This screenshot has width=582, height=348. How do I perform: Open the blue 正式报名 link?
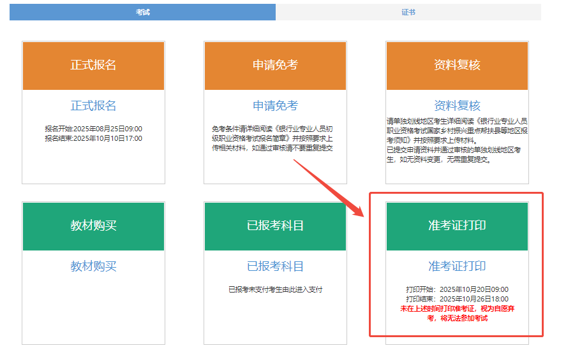93,106
